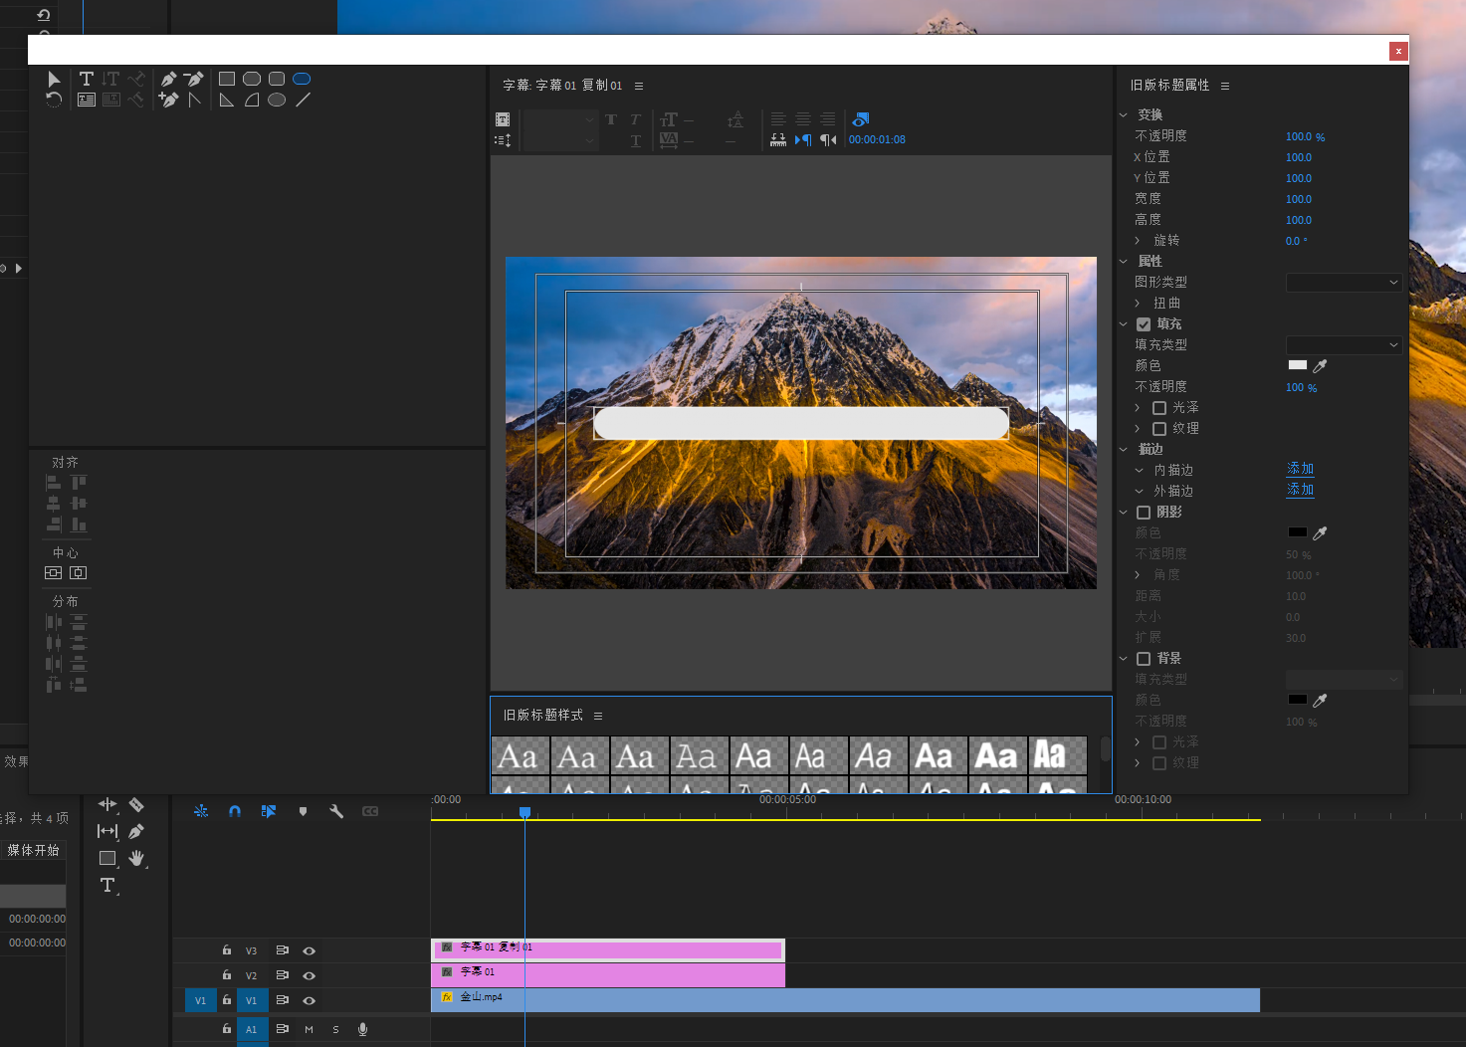Expand the 旋转 rotation property
Image resolution: width=1466 pixels, height=1047 pixels.
[1138, 241]
